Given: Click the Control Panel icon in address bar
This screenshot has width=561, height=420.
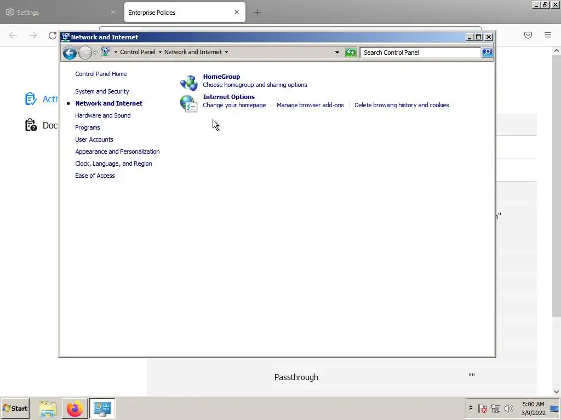Looking at the screenshot, I should (106, 52).
